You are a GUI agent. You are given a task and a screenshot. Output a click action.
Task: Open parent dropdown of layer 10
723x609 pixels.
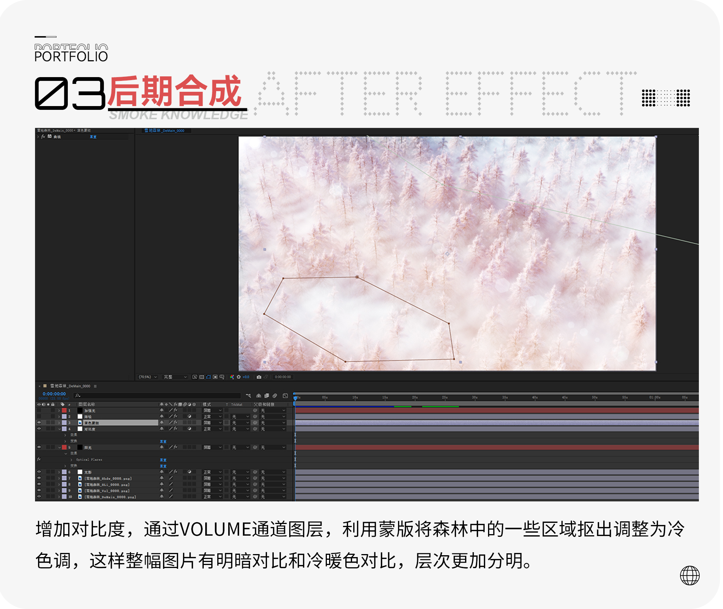point(273,497)
